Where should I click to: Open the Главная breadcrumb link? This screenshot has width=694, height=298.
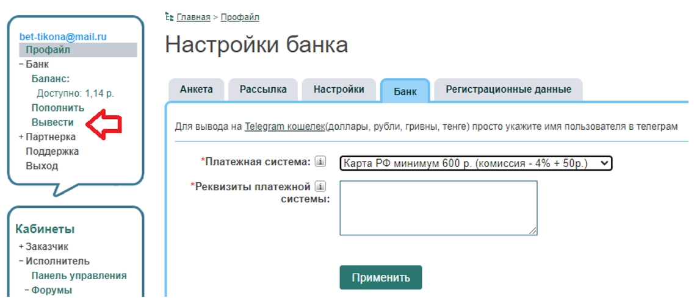(x=193, y=17)
